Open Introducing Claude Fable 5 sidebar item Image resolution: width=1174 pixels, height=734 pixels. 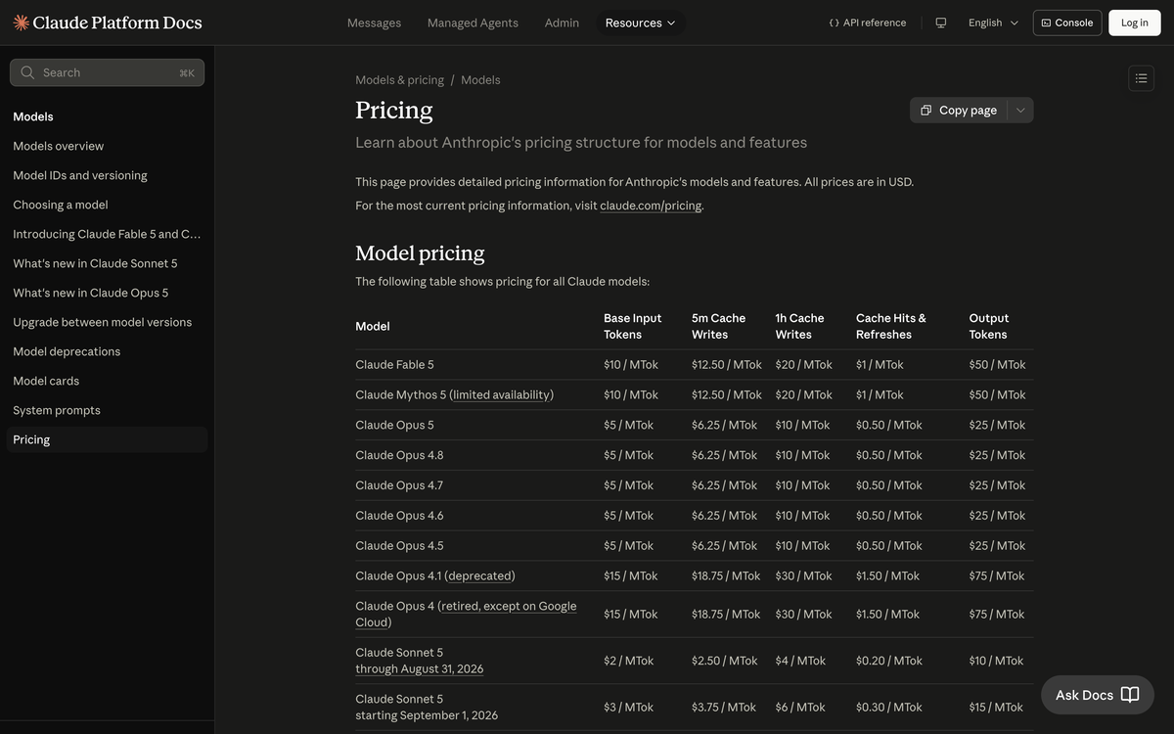(x=107, y=234)
